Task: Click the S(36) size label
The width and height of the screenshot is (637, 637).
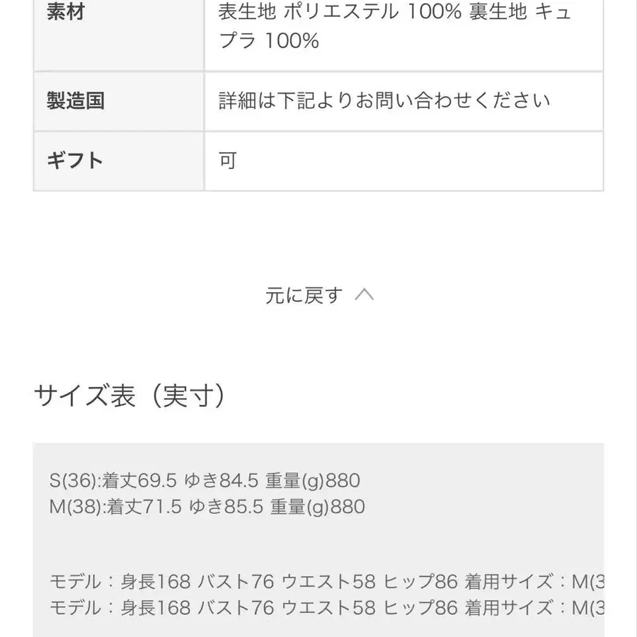Action: point(73,481)
